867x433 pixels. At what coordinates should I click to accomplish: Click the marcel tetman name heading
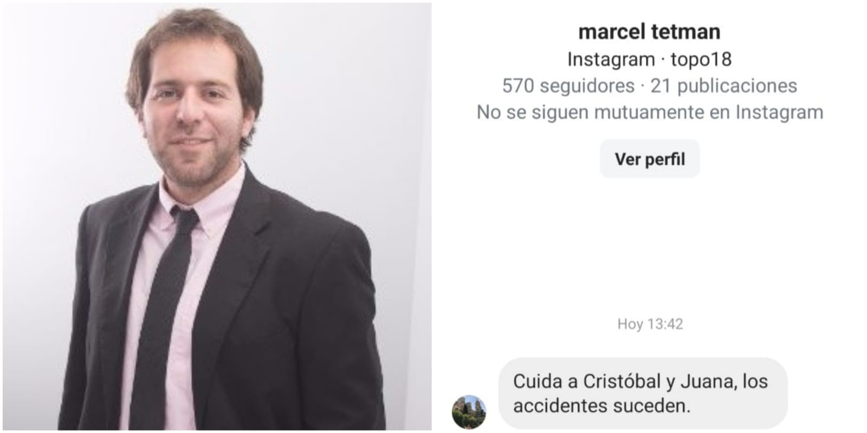click(649, 31)
